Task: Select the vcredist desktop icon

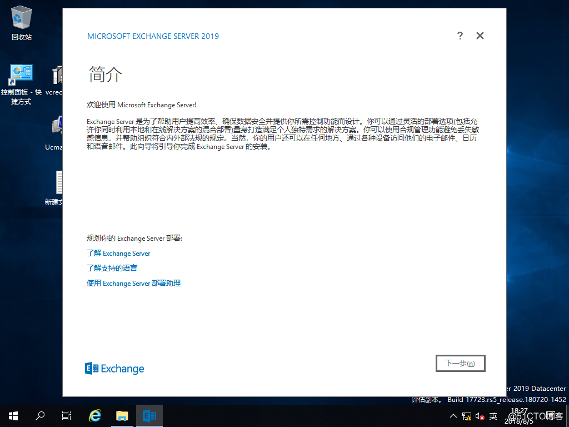Action: point(54,81)
